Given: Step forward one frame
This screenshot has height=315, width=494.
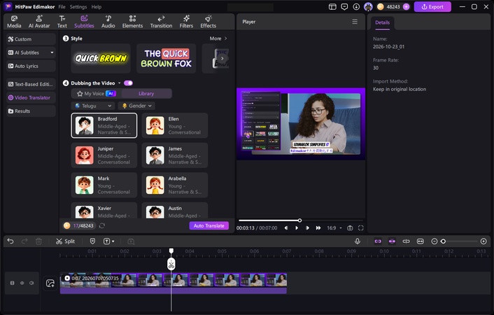Looking at the screenshot, I should click(x=307, y=228).
